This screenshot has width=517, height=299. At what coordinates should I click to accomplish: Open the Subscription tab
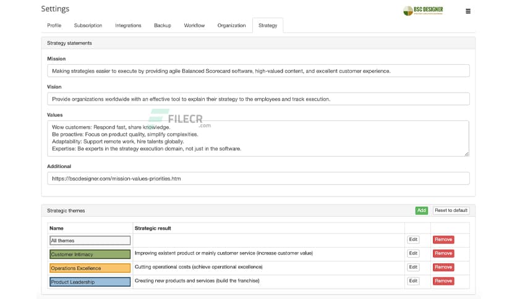(x=88, y=25)
